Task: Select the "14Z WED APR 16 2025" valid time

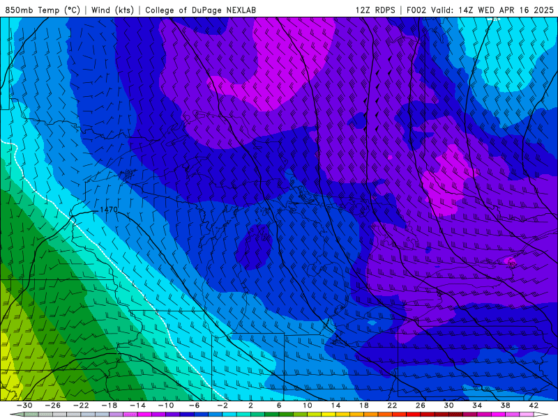Action: (506, 10)
